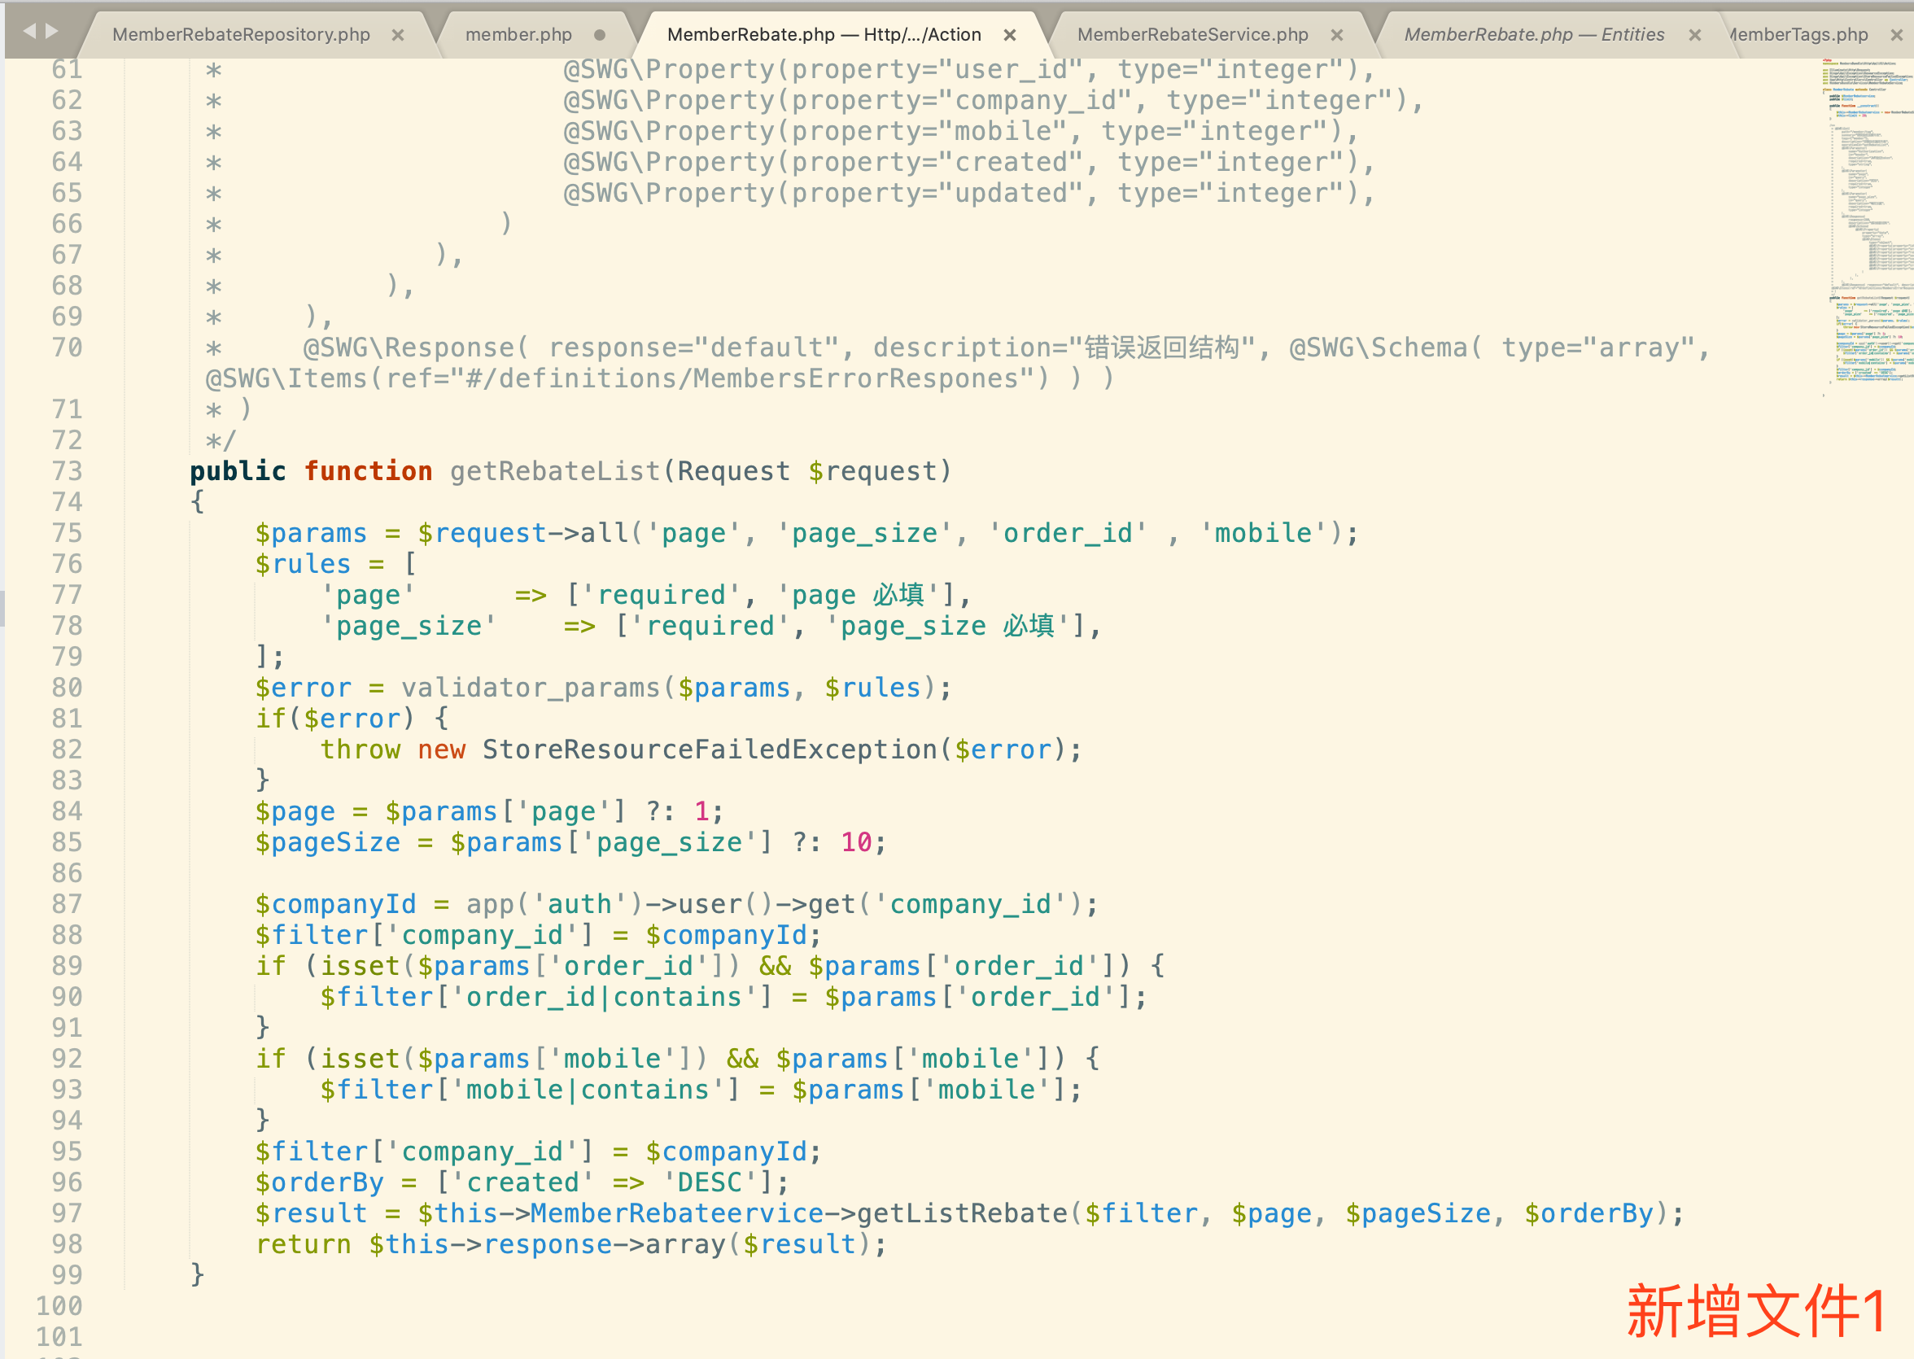This screenshot has width=1914, height=1359.
Task: Click line number 89 in the gutter
Action: 67,966
